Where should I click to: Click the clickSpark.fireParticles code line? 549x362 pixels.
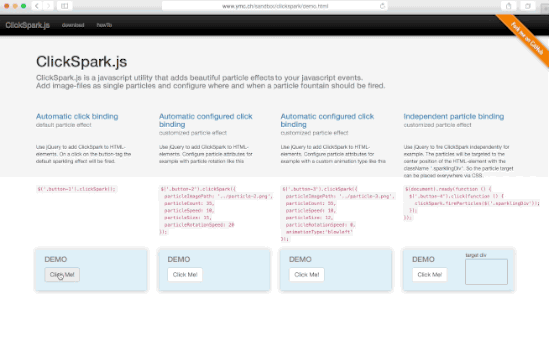point(477,203)
